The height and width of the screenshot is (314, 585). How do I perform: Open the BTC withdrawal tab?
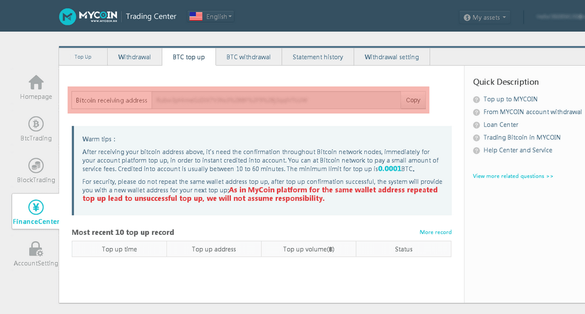coord(248,57)
